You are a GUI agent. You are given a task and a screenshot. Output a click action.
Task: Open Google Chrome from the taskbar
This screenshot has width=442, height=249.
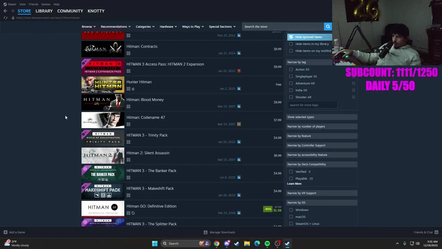[217, 243]
